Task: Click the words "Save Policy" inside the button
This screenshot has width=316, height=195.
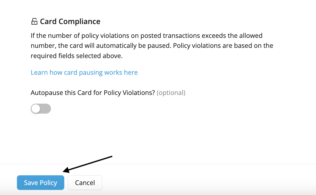Action: coord(40,183)
